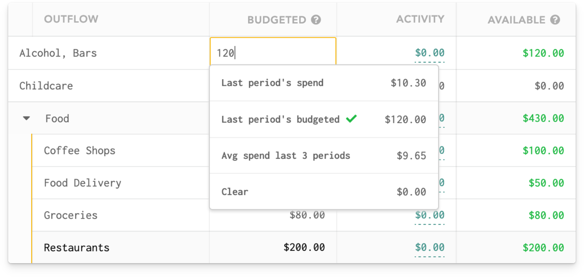Viewport: 584px width, 277px height.
Task: Click the Outflow column header
Action: click(x=71, y=19)
